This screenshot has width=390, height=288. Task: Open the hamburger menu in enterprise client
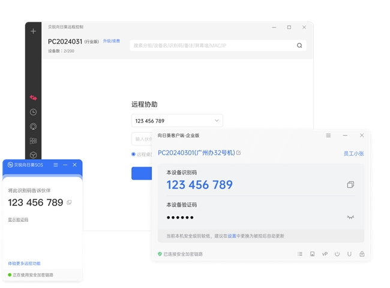coord(328,136)
